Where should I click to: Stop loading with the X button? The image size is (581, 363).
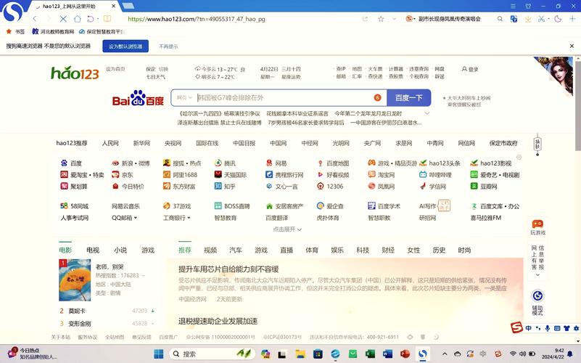click(63, 19)
